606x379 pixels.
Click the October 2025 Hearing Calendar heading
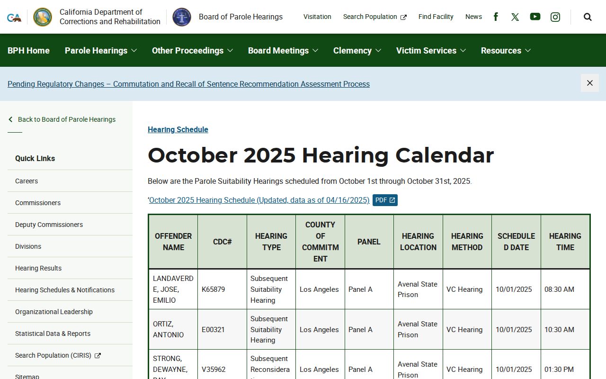[321, 155]
